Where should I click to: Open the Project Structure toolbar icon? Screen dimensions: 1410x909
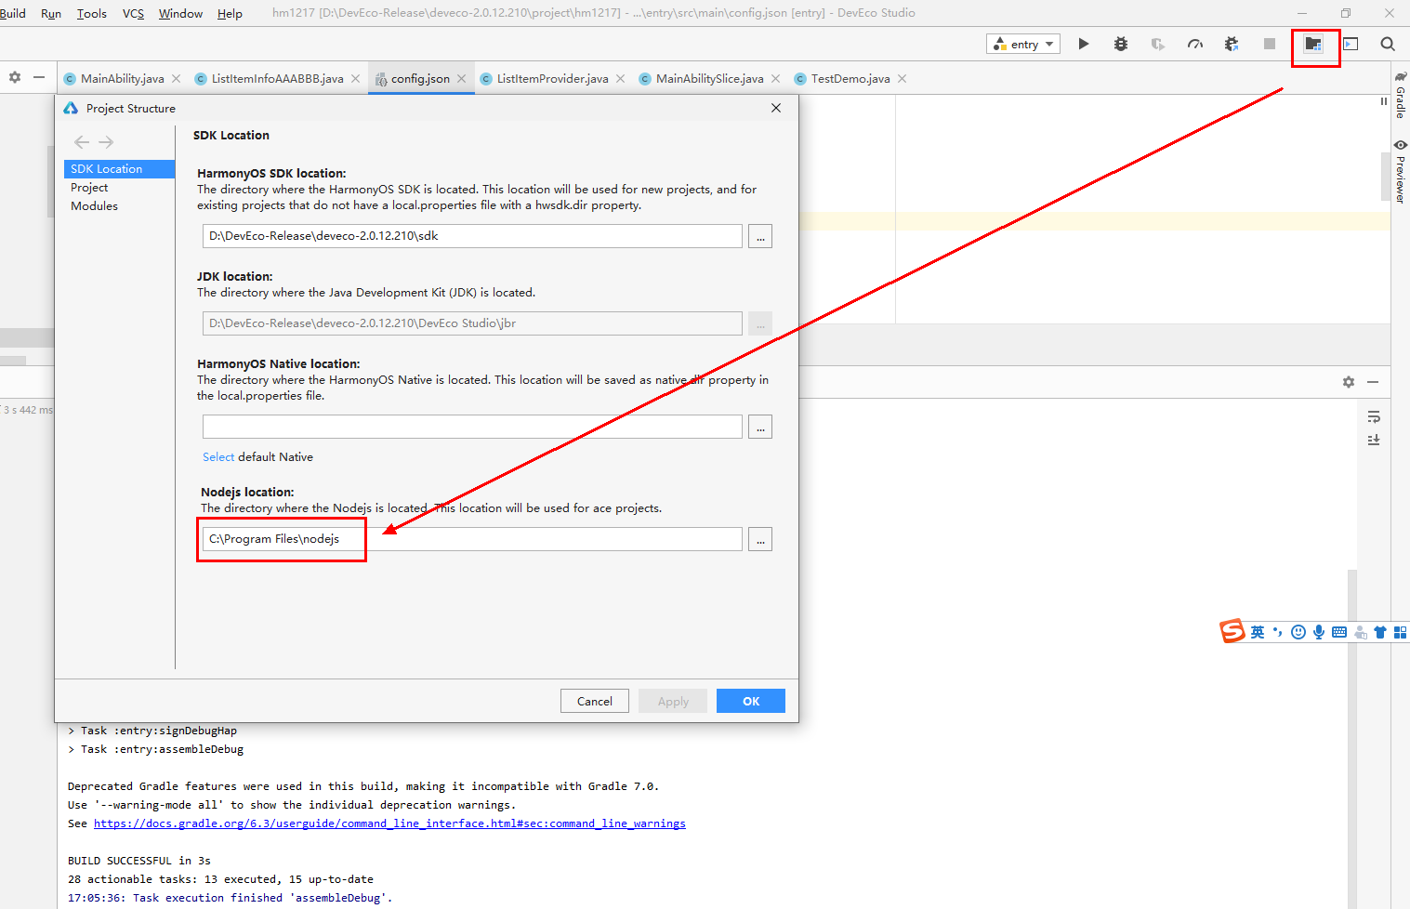(1313, 44)
